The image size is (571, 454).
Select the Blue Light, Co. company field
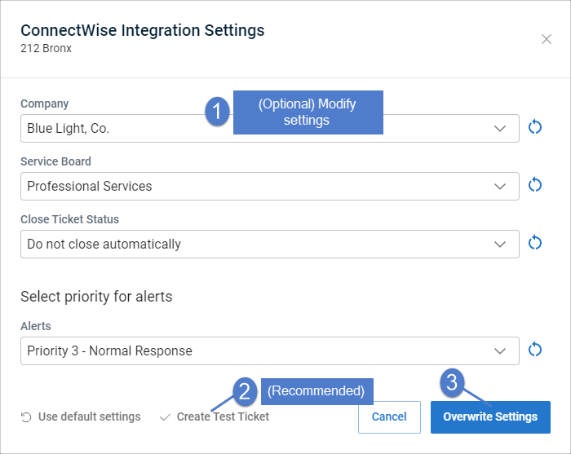(x=270, y=129)
